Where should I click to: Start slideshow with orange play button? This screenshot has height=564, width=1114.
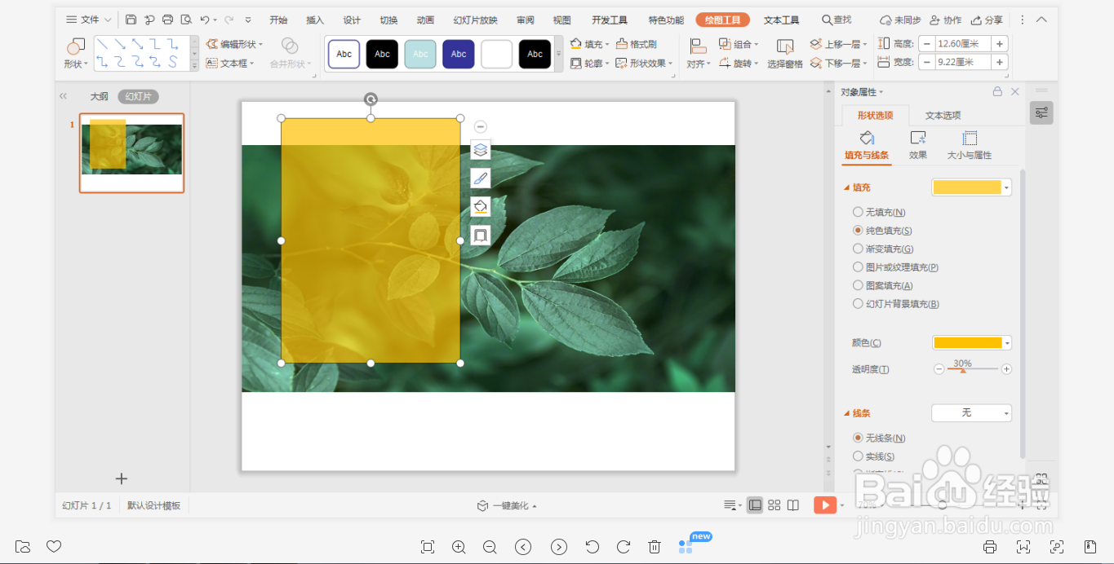(825, 505)
